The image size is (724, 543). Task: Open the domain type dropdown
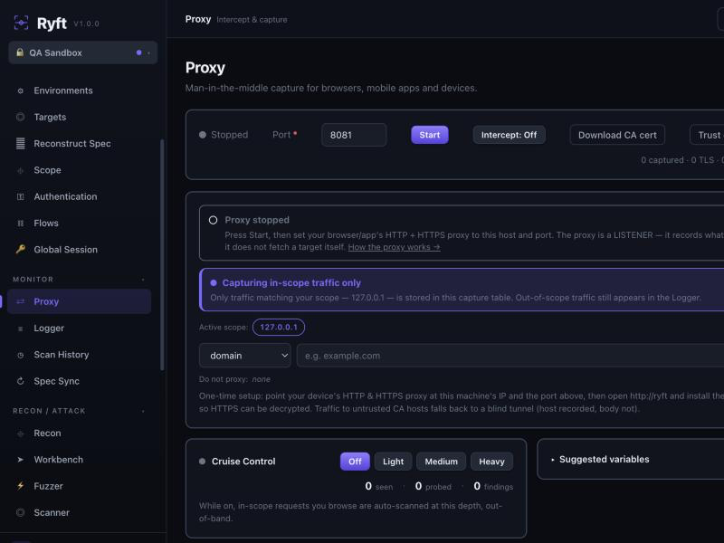pos(244,356)
